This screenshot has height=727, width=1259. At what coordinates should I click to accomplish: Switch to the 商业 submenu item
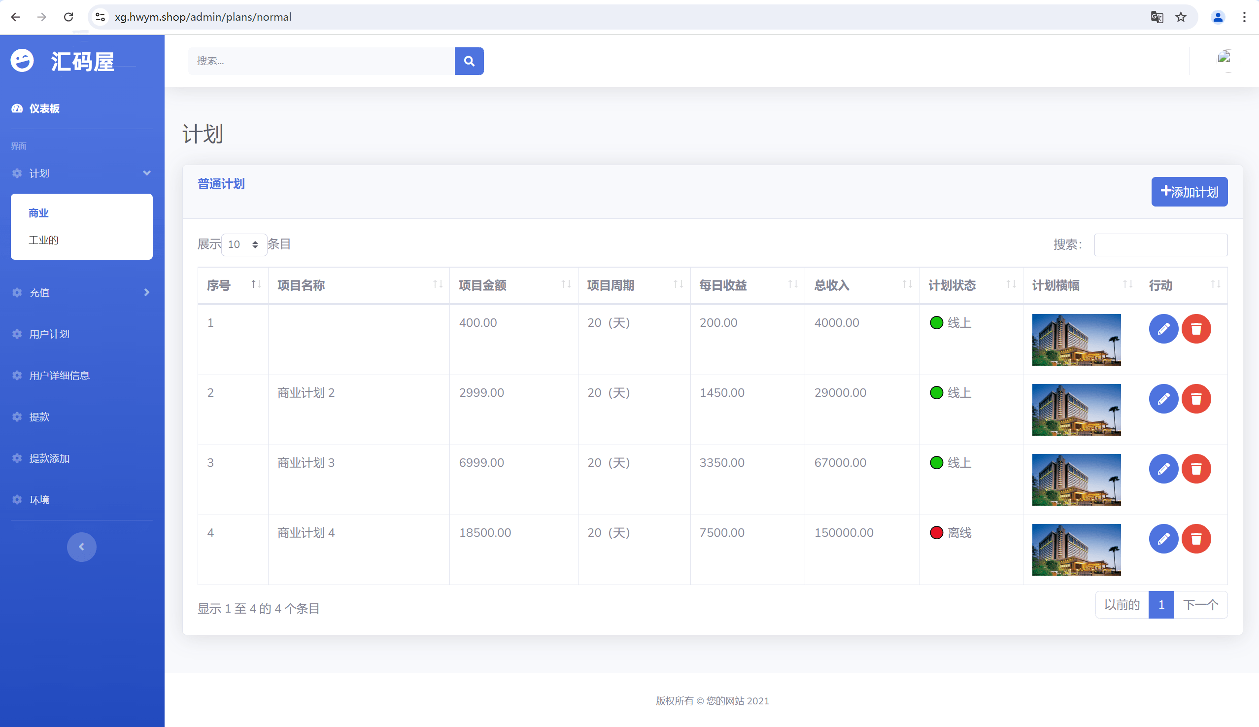(38, 213)
